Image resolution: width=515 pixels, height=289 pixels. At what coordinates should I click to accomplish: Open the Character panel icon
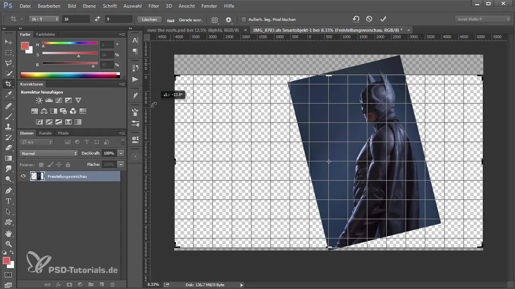(135, 40)
